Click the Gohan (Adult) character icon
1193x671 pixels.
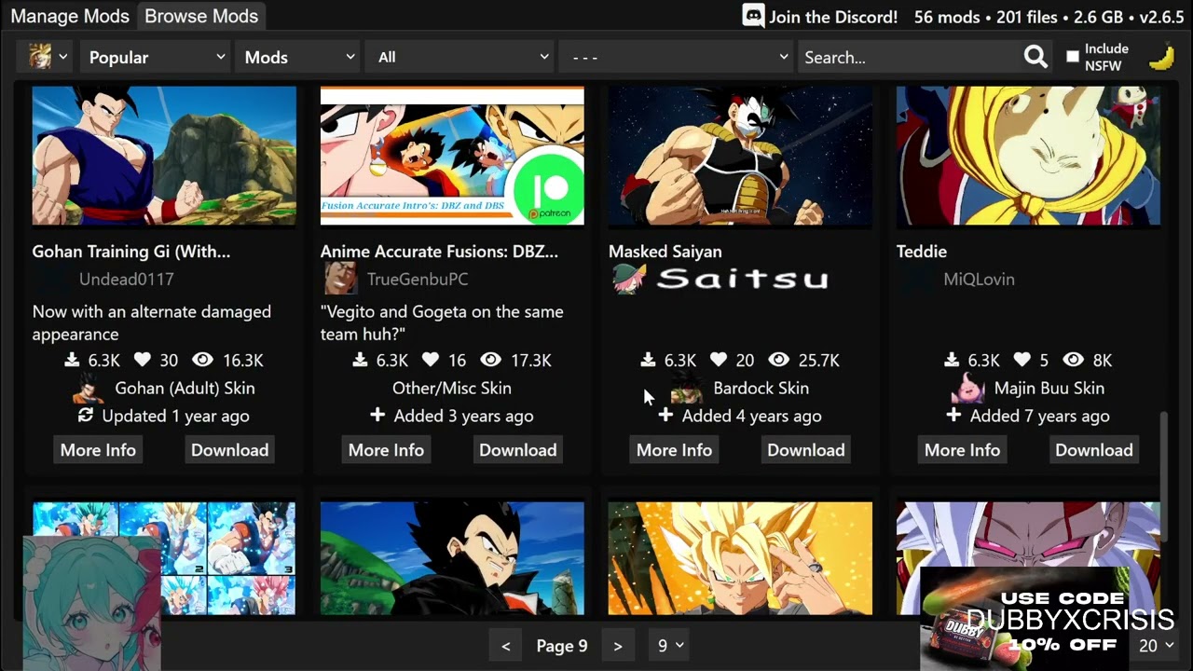tap(89, 388)
